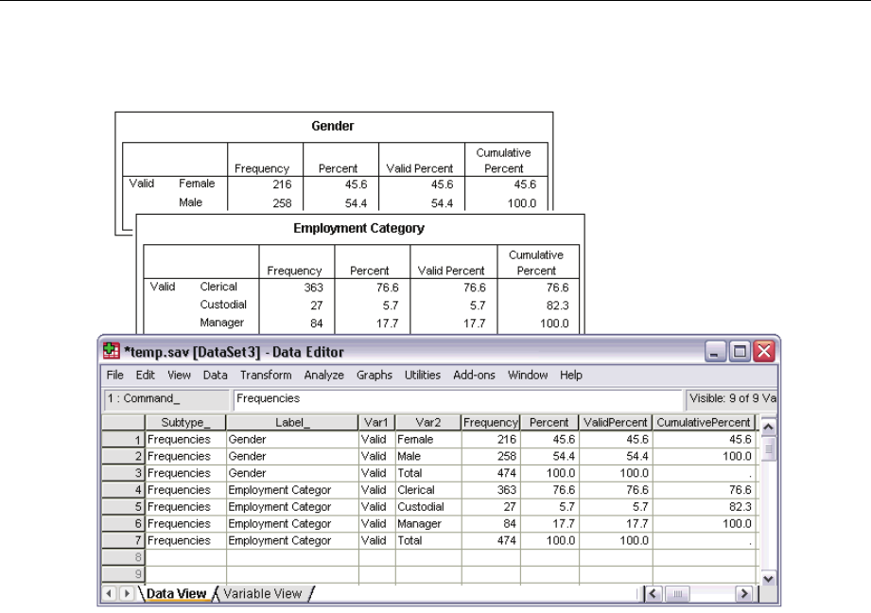871x613 pixels.
Task: Click the vertical scrollbar thumb
Action: tap(768, 449)
